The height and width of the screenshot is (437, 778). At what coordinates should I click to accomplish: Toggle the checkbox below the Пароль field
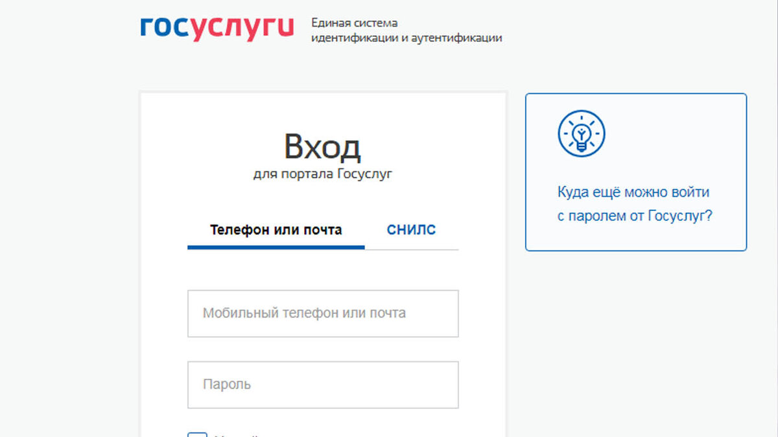[x=198, y=434]
